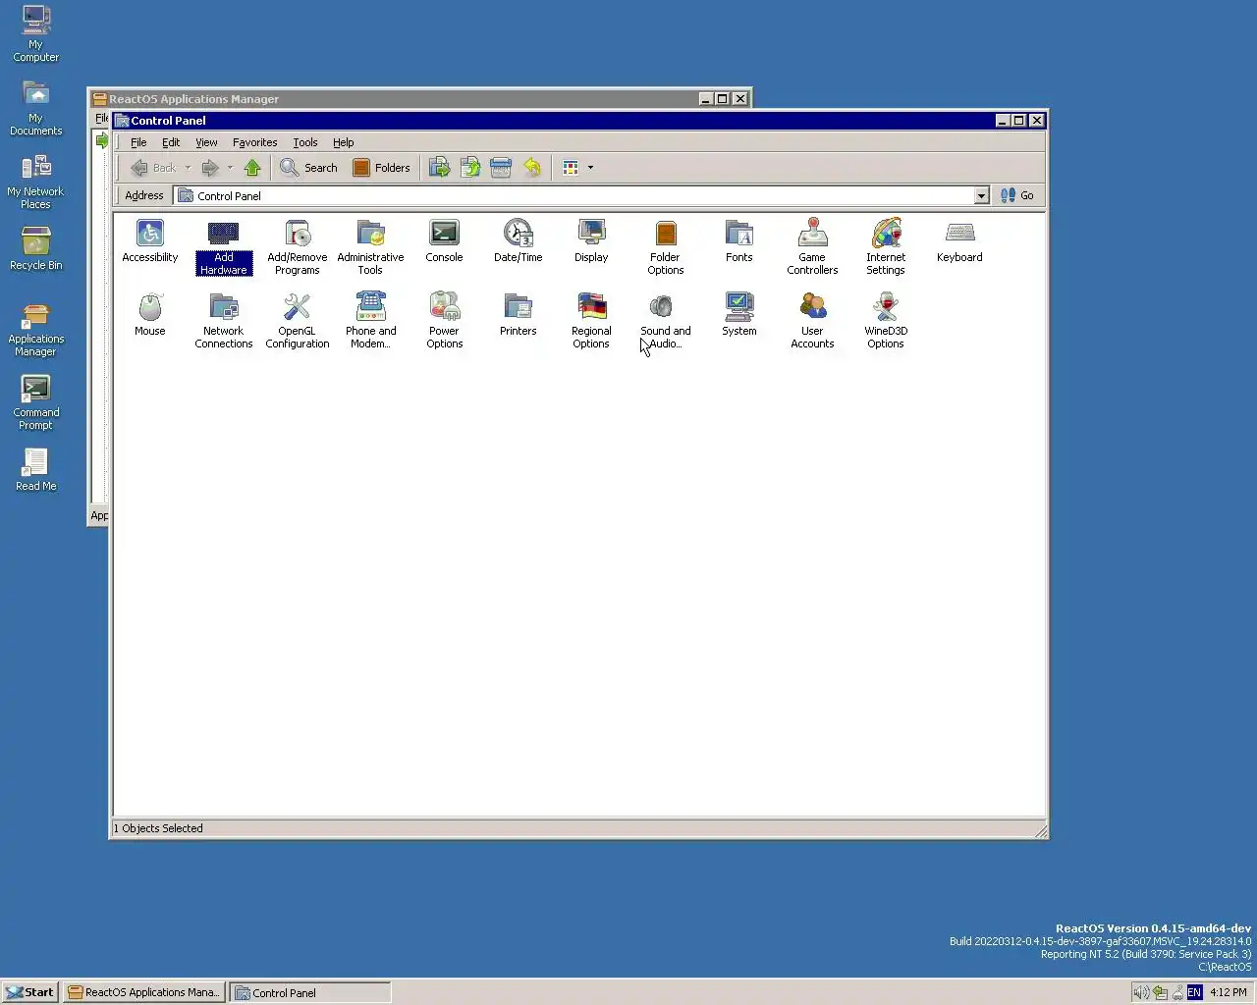Click the Undo toolbar icon
Viewport: 1257px width, 1005px height.
tap(531, 168)
